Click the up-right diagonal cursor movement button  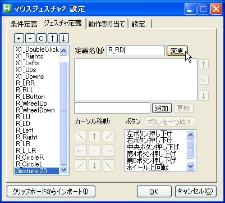click(109, 136)
